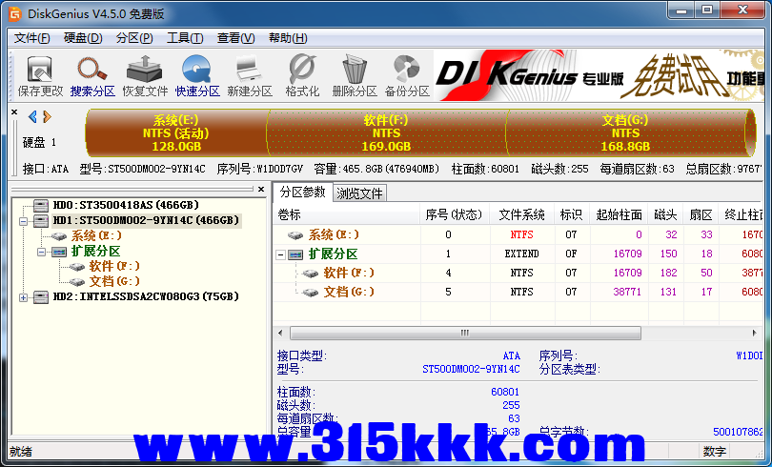Select HD1:ST500DM002-9YN14C(466GB) in tree
Image resolution: width=772 pixels, height=467 pixels.
point(146,220)
